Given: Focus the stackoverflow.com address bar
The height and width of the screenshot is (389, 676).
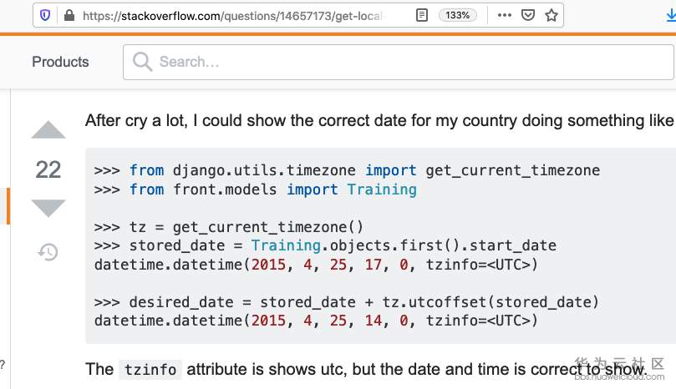Looking at the screenshot, I should [x=234, y=15].
